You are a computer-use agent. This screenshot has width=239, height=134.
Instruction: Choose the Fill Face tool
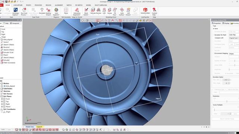coord(115,12)
